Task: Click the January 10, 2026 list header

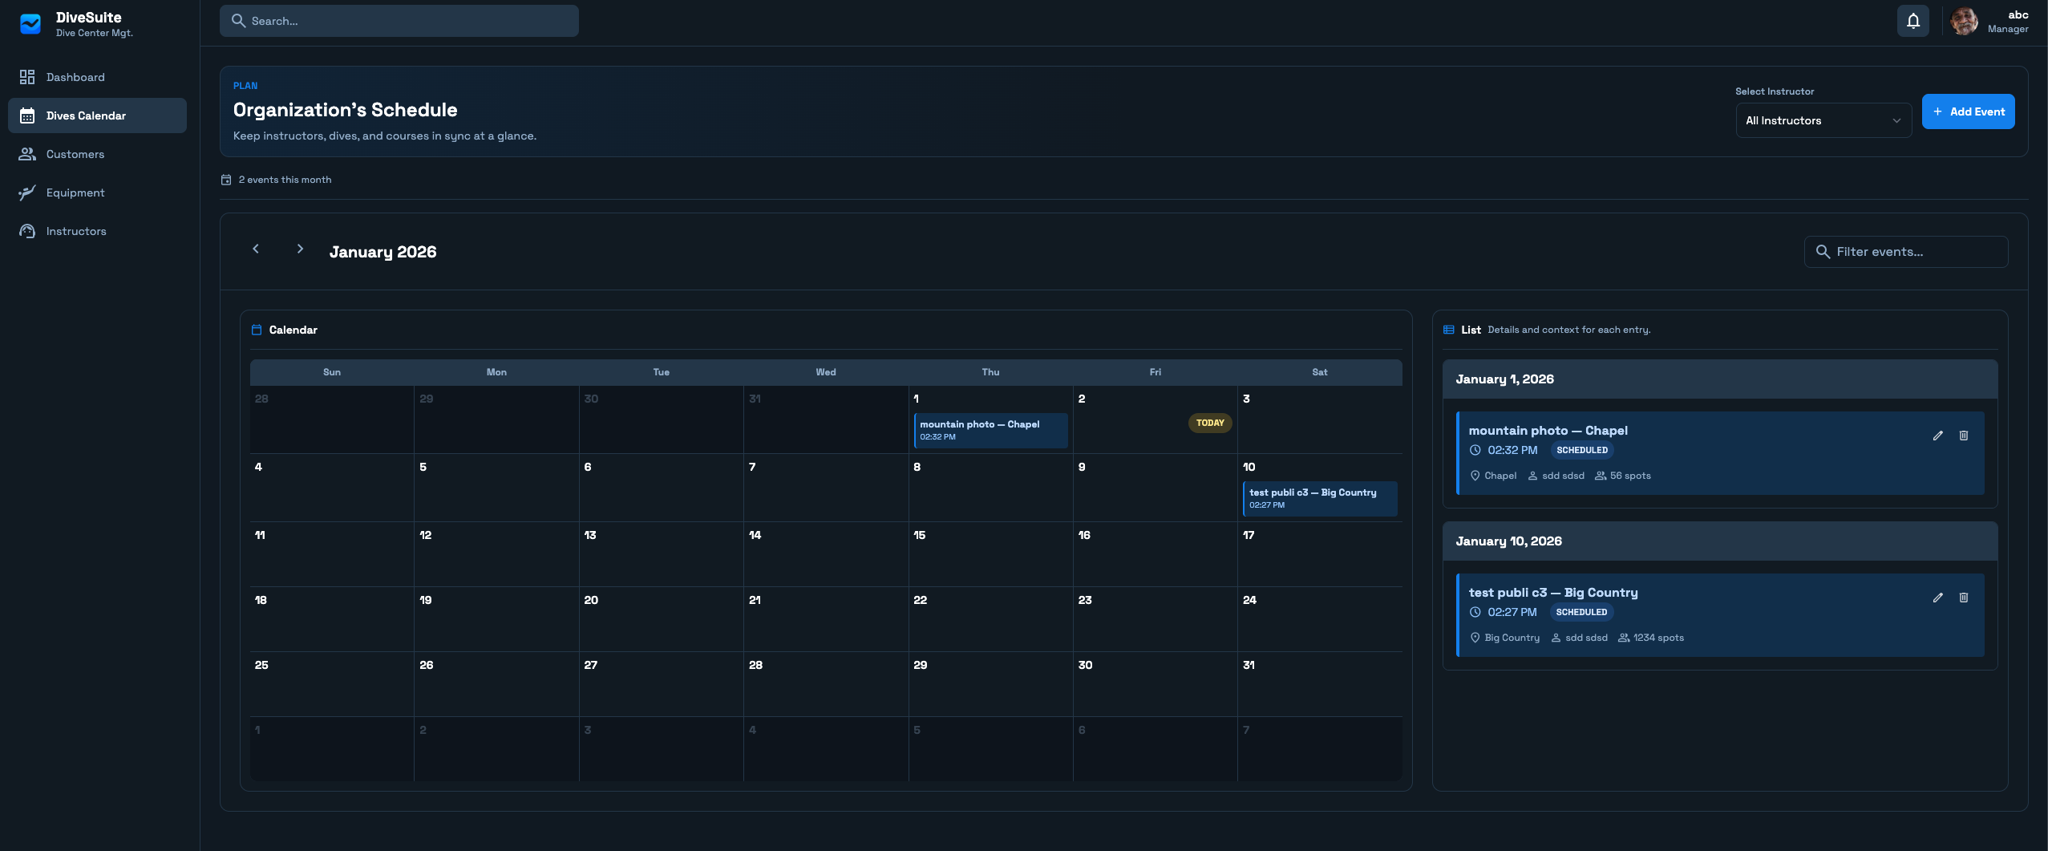Action: coord(1720,541)
